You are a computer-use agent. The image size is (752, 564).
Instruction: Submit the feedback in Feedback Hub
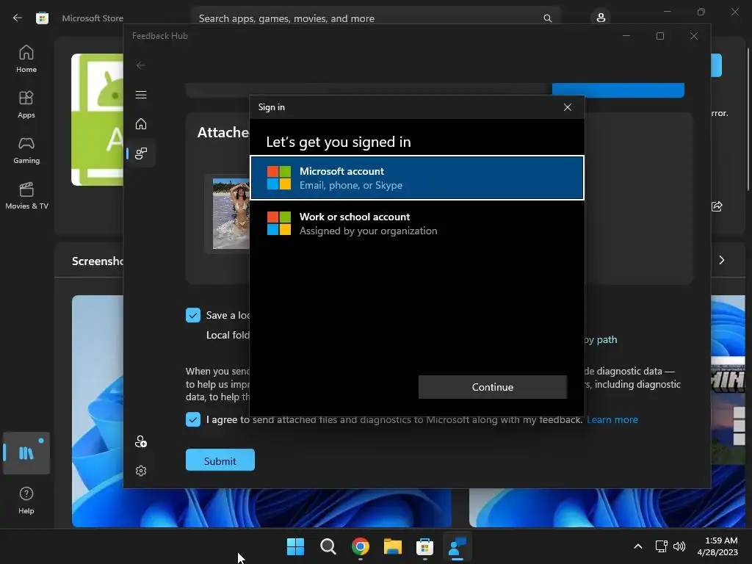(220, 460)
